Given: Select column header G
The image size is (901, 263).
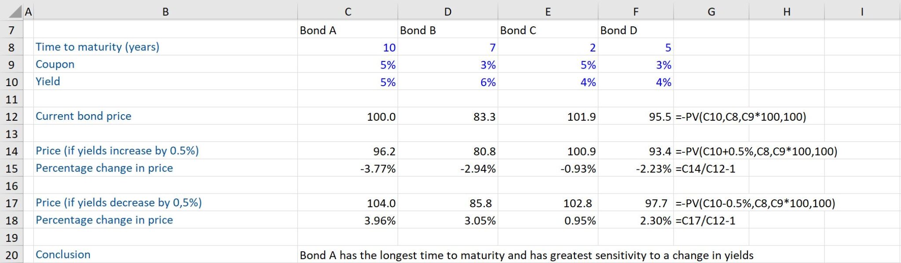Looking at the screenshot, I should (711, 11).
